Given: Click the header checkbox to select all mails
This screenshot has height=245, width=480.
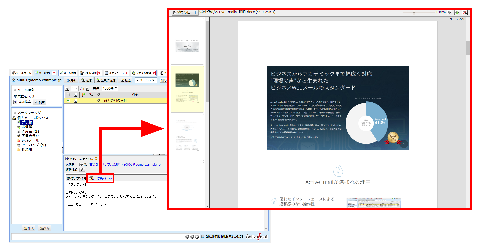Looking at the screenshot, I should (x=68, y=95).
